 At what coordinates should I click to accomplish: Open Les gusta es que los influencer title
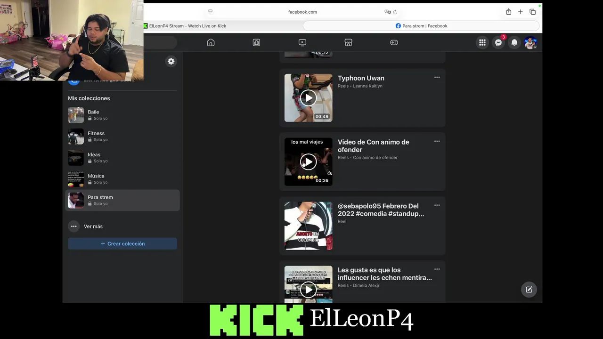coord(384,274)
